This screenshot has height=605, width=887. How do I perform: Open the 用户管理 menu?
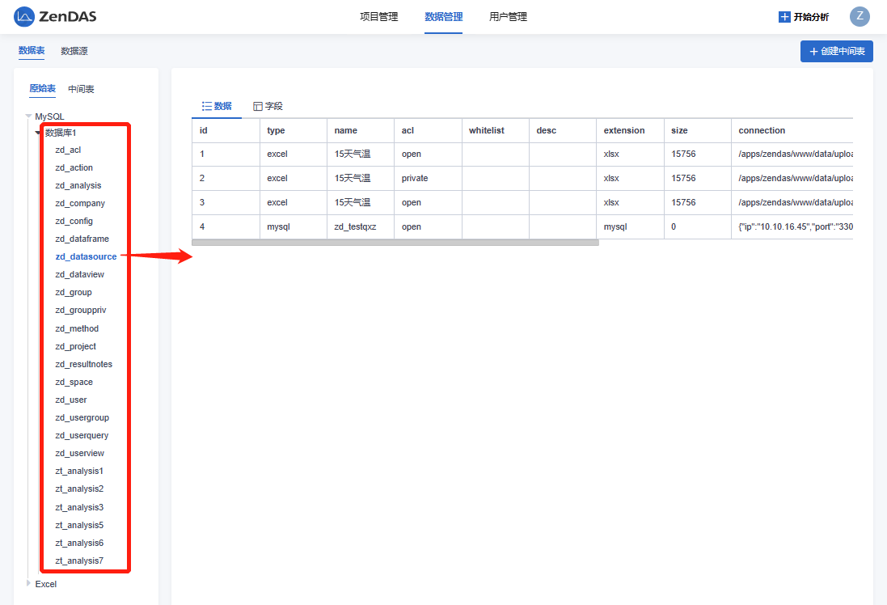tap(508, 16)
